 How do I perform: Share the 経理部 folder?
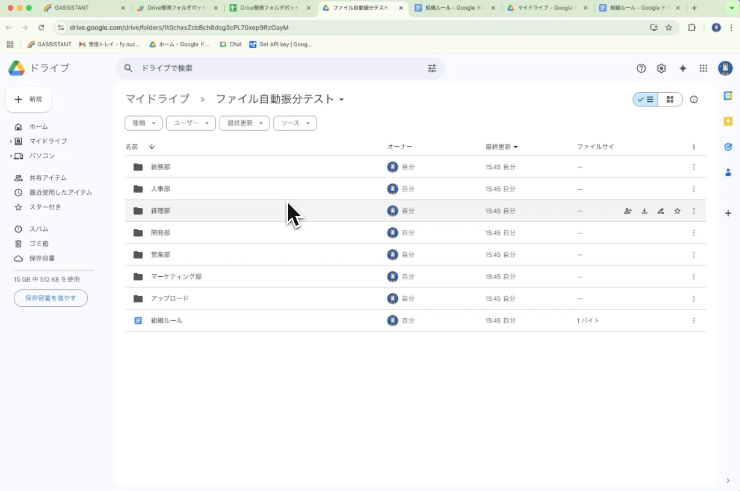tap(628, 211)
